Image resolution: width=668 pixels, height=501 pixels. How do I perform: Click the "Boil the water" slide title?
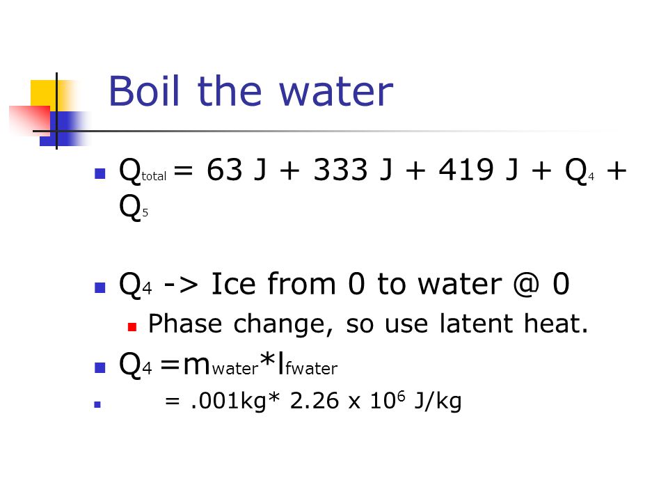251,91
